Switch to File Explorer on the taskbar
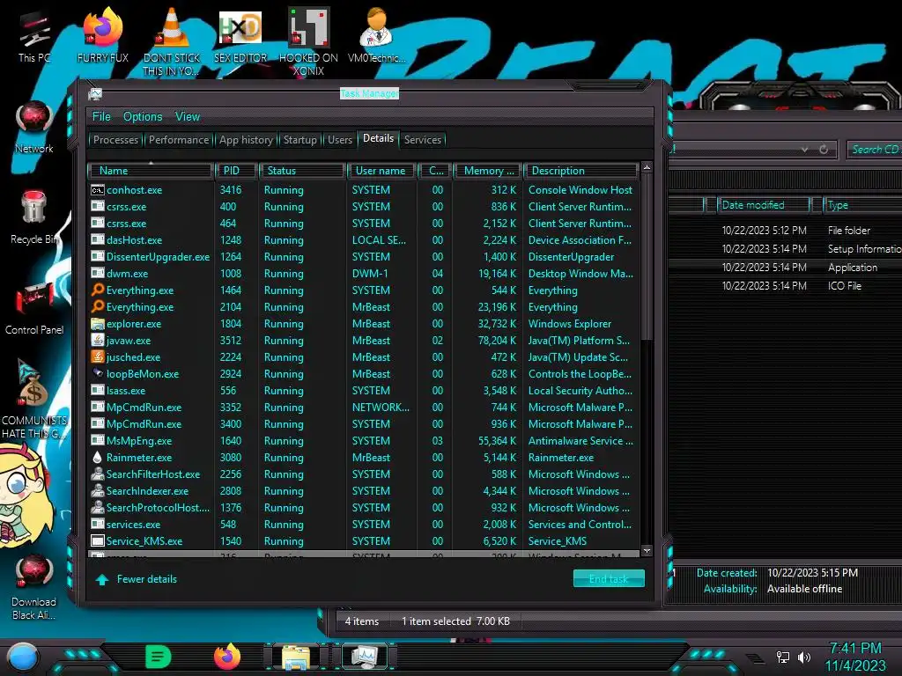 (296, 658)
